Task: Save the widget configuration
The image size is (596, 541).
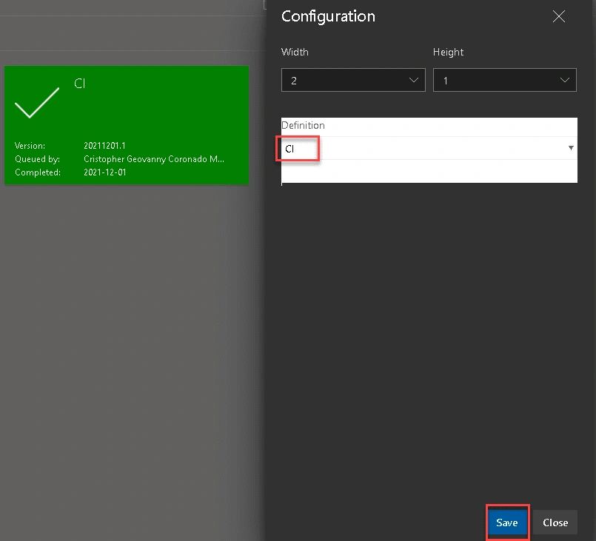Action: 507,522
